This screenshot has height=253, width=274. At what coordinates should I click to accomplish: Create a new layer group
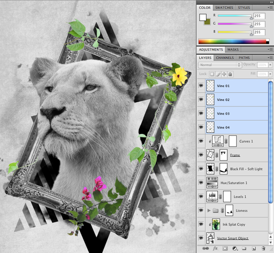click(x=244, y=248)
